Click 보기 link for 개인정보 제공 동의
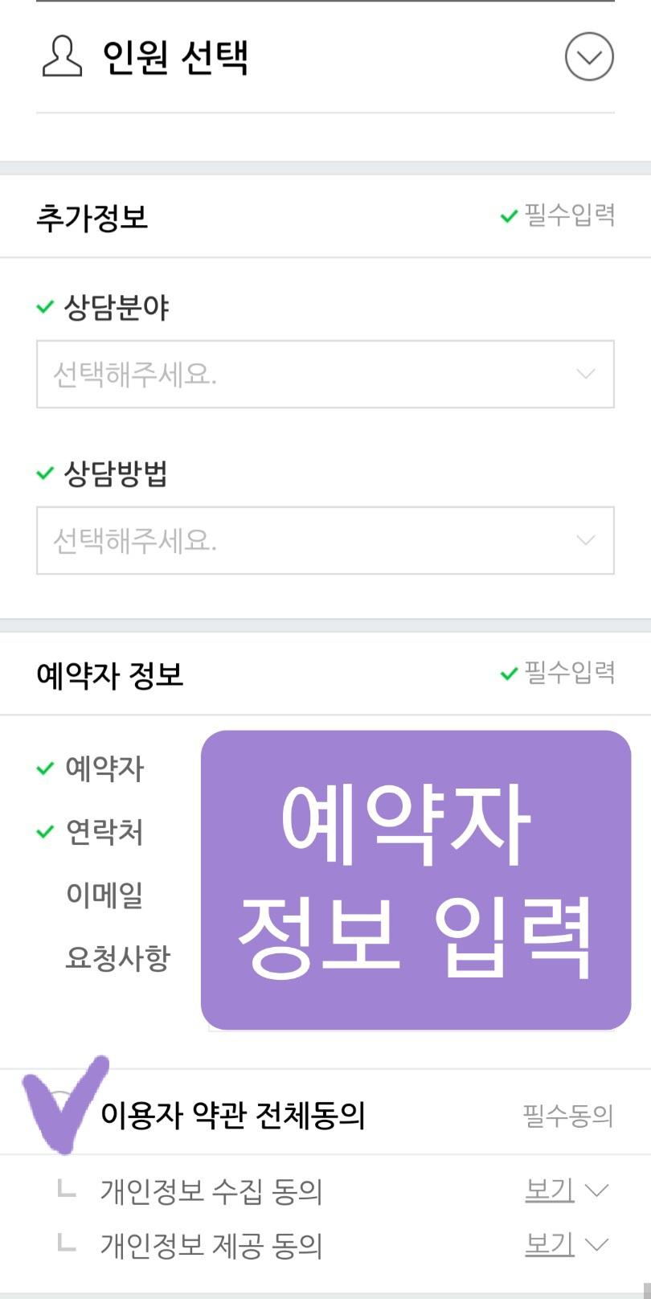The image size is (651, 1299). pyautogui.click(x=550, y=1244)
